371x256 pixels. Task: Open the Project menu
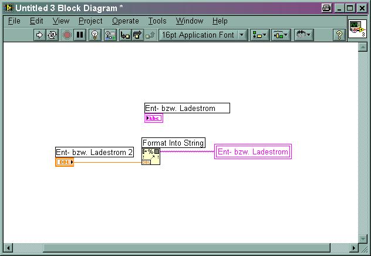[x=90, y=21]
